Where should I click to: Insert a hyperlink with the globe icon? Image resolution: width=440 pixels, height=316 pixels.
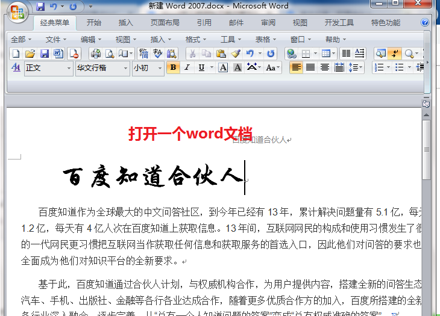click(291, 53)
